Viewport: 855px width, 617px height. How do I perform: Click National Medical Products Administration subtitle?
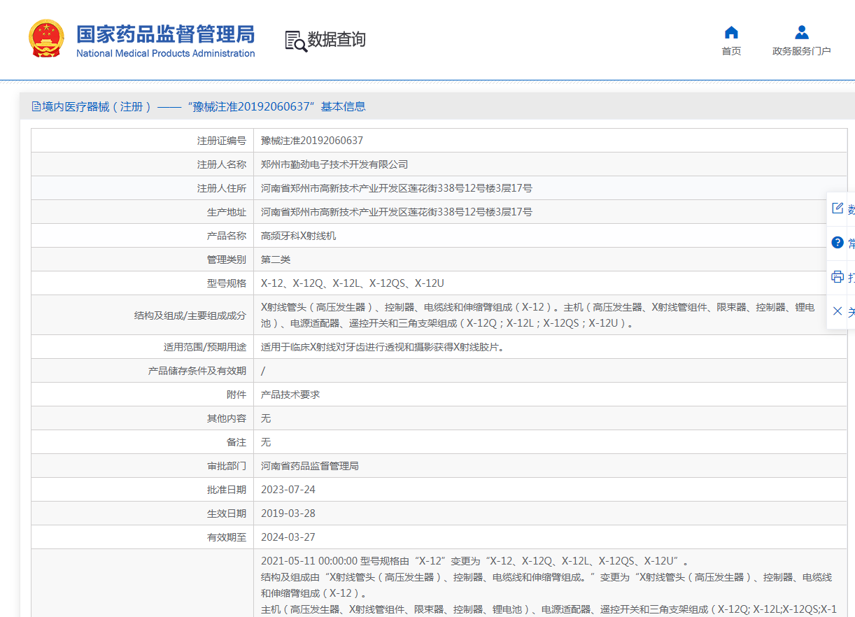(165, 54)
